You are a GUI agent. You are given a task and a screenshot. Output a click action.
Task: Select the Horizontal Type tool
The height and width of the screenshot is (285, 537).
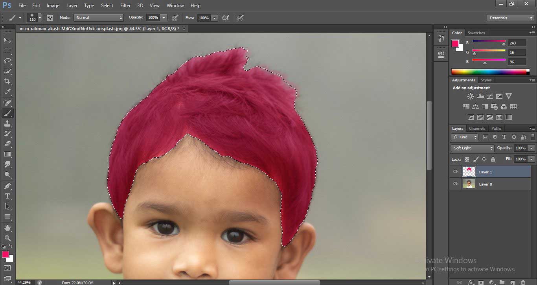click(7, 196)
